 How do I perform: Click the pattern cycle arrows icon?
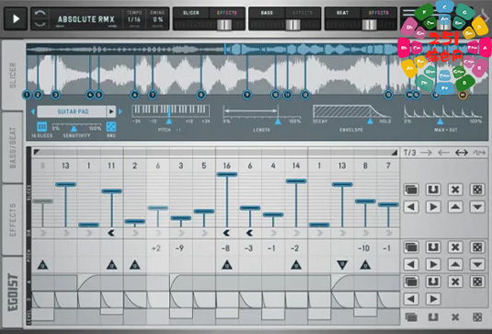(x=40, y=18)
